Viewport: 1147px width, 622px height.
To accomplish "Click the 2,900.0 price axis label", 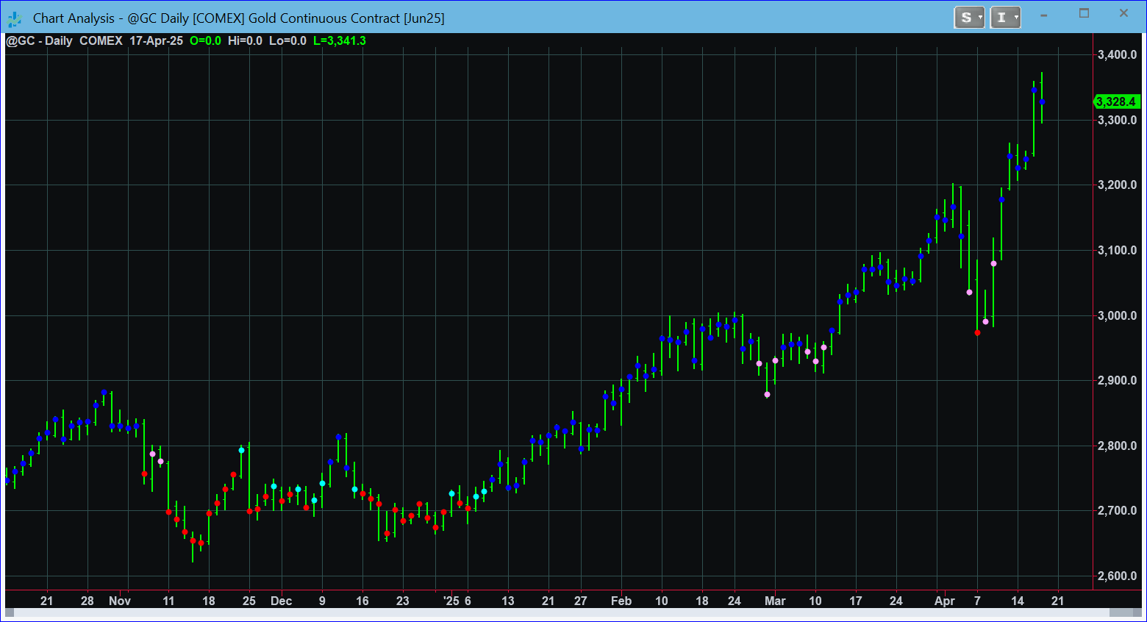I will (1117, 381).
